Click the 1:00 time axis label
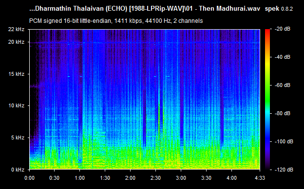The height and width of the screenshot is (189, 304). [x=79, y=178]
